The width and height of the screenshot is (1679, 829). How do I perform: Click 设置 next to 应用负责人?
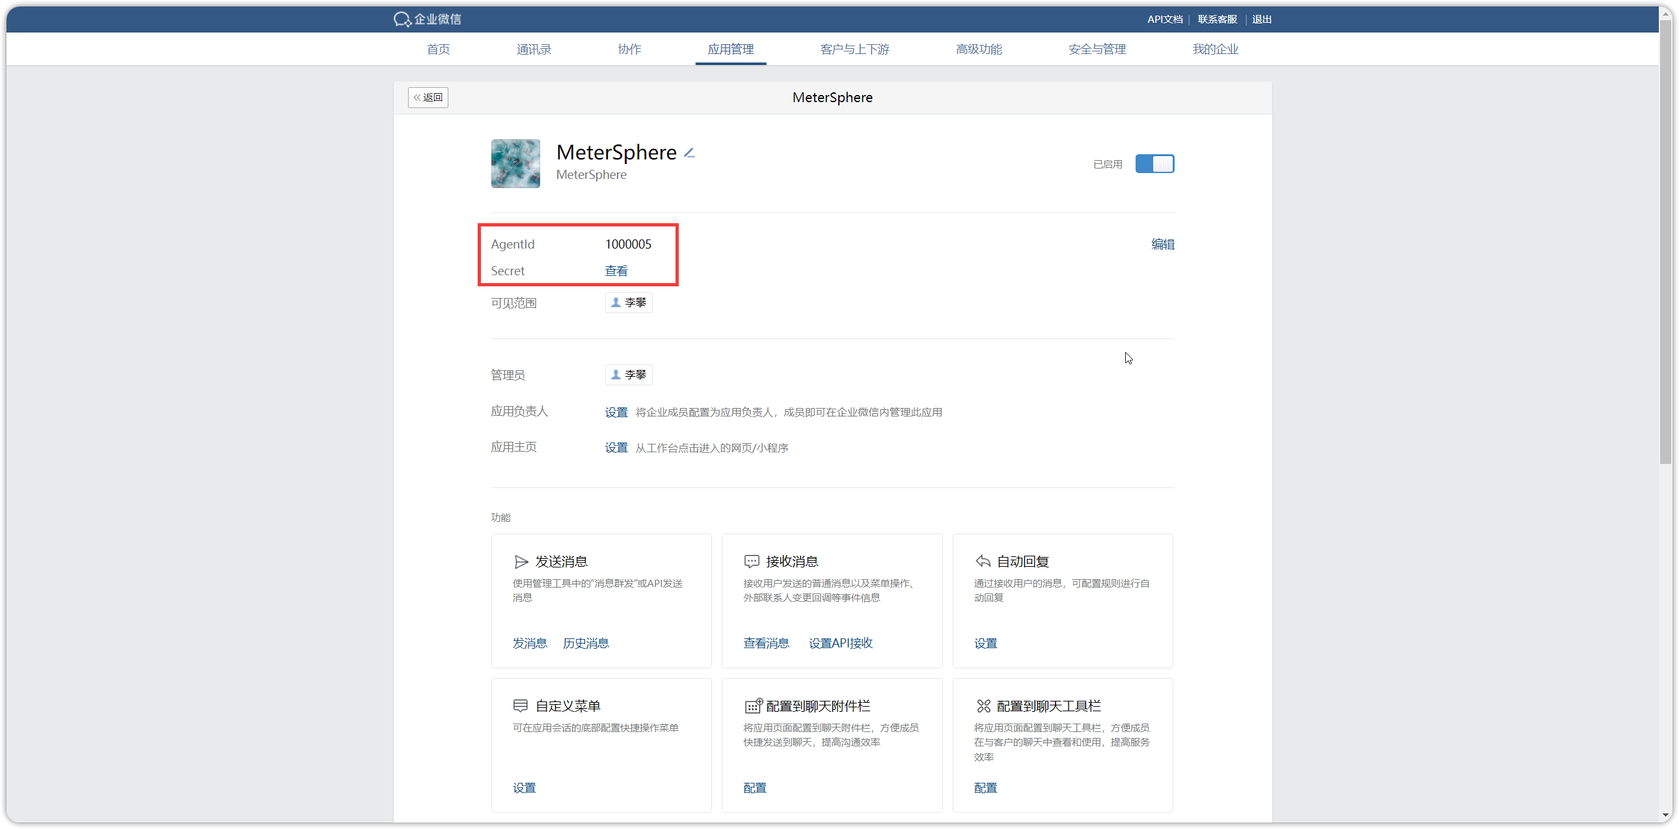(616, 413)
